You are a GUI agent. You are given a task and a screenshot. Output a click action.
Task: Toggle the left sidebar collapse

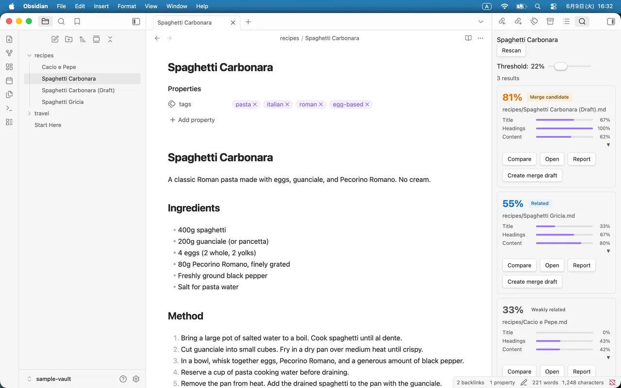pos(136,21)
